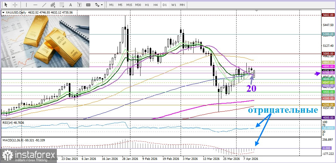The image size is (336, 163).
Task: Click the RSI 50.0000 level label
Action: click(328, 128)
